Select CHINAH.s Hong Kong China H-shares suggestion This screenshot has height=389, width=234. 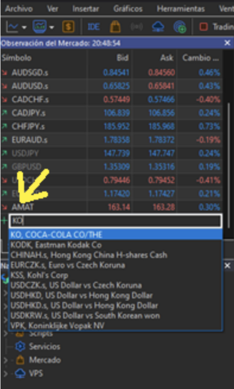tap(115, 255)
